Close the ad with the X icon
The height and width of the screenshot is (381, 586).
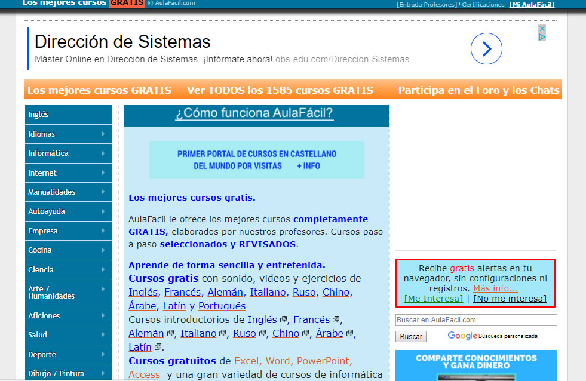[x=542, y=29]
